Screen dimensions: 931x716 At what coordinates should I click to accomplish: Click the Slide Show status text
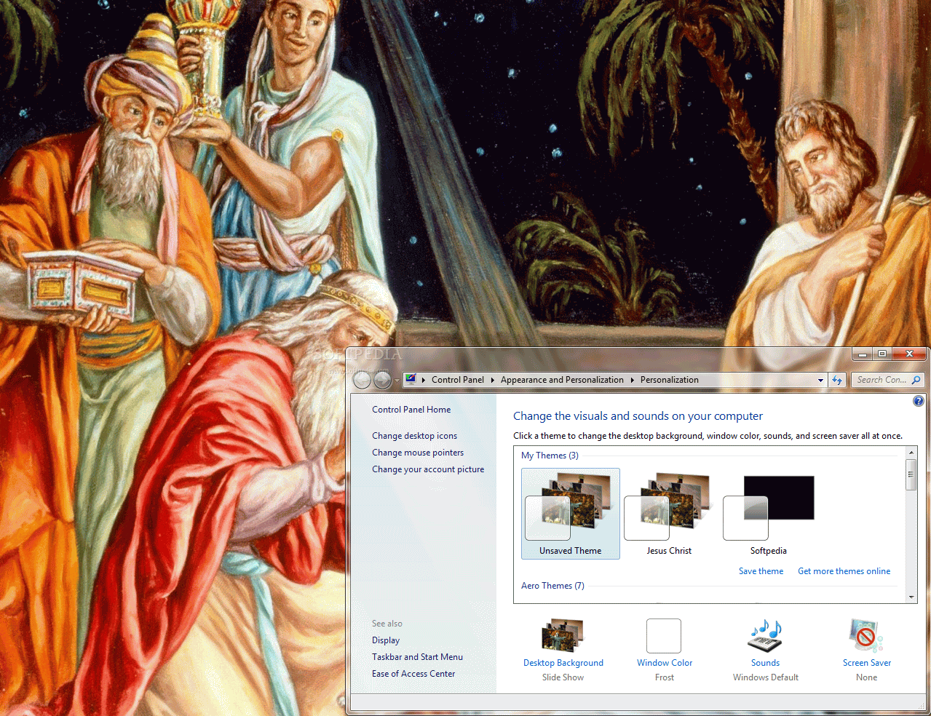pyautogui.click(x=563, y=677)
